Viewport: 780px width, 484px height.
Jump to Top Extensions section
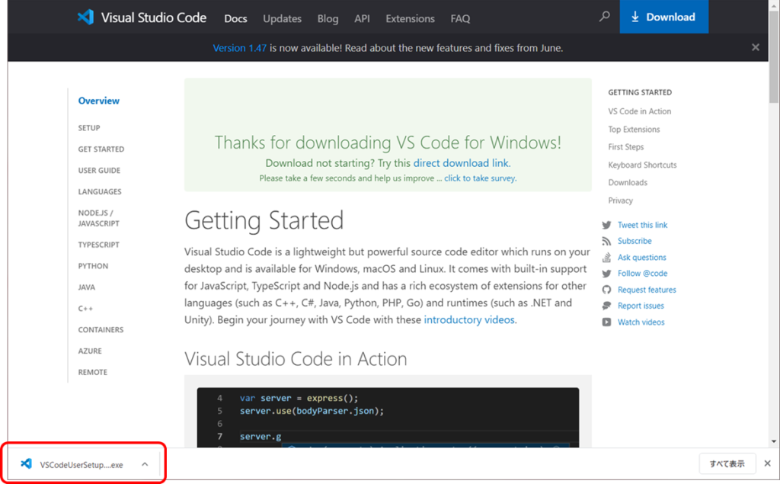click(634, 130)
